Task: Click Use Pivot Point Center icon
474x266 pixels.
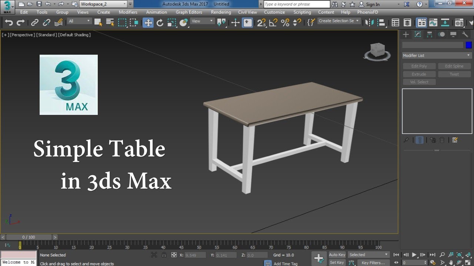Action: click(x=222, y=23)
